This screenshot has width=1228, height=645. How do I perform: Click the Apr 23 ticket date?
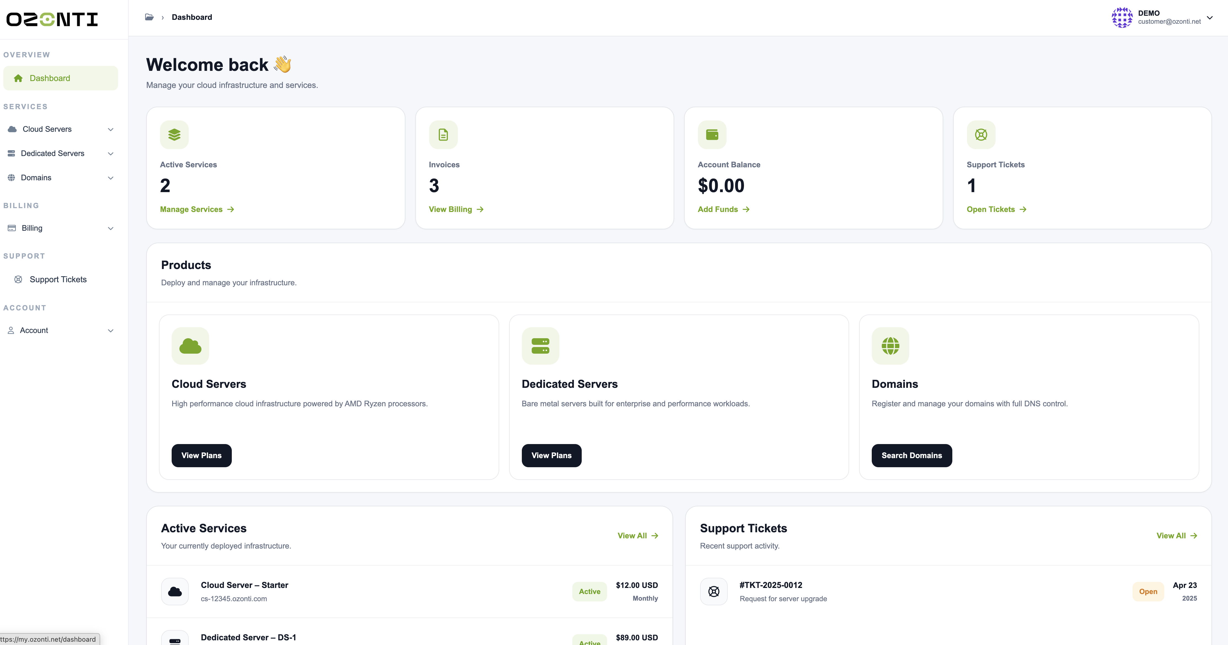coord(1185,585)
